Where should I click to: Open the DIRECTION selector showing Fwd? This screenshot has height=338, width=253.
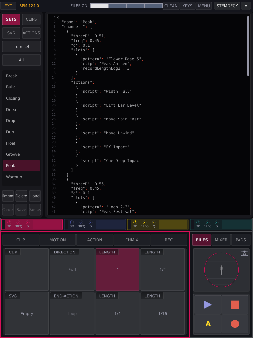tap(72, 269)
